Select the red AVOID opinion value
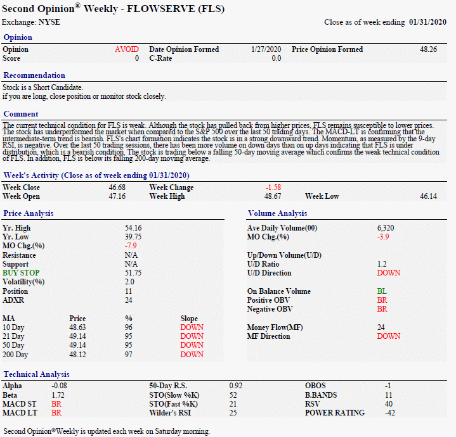456x437 pixels. coord(126,49)
